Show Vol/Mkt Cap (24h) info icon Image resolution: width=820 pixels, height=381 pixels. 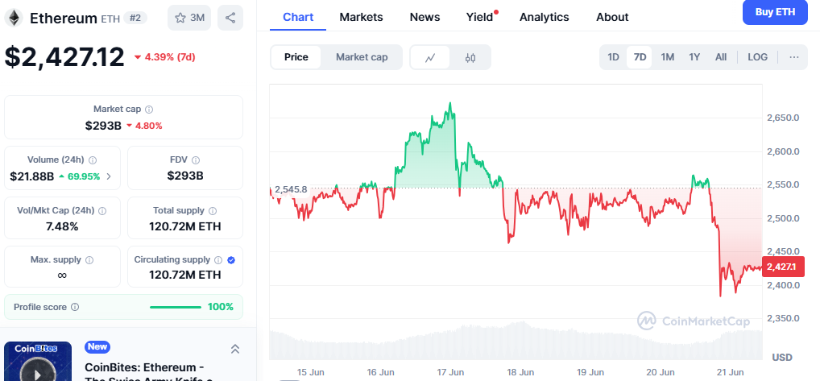[x=102, y=210]
